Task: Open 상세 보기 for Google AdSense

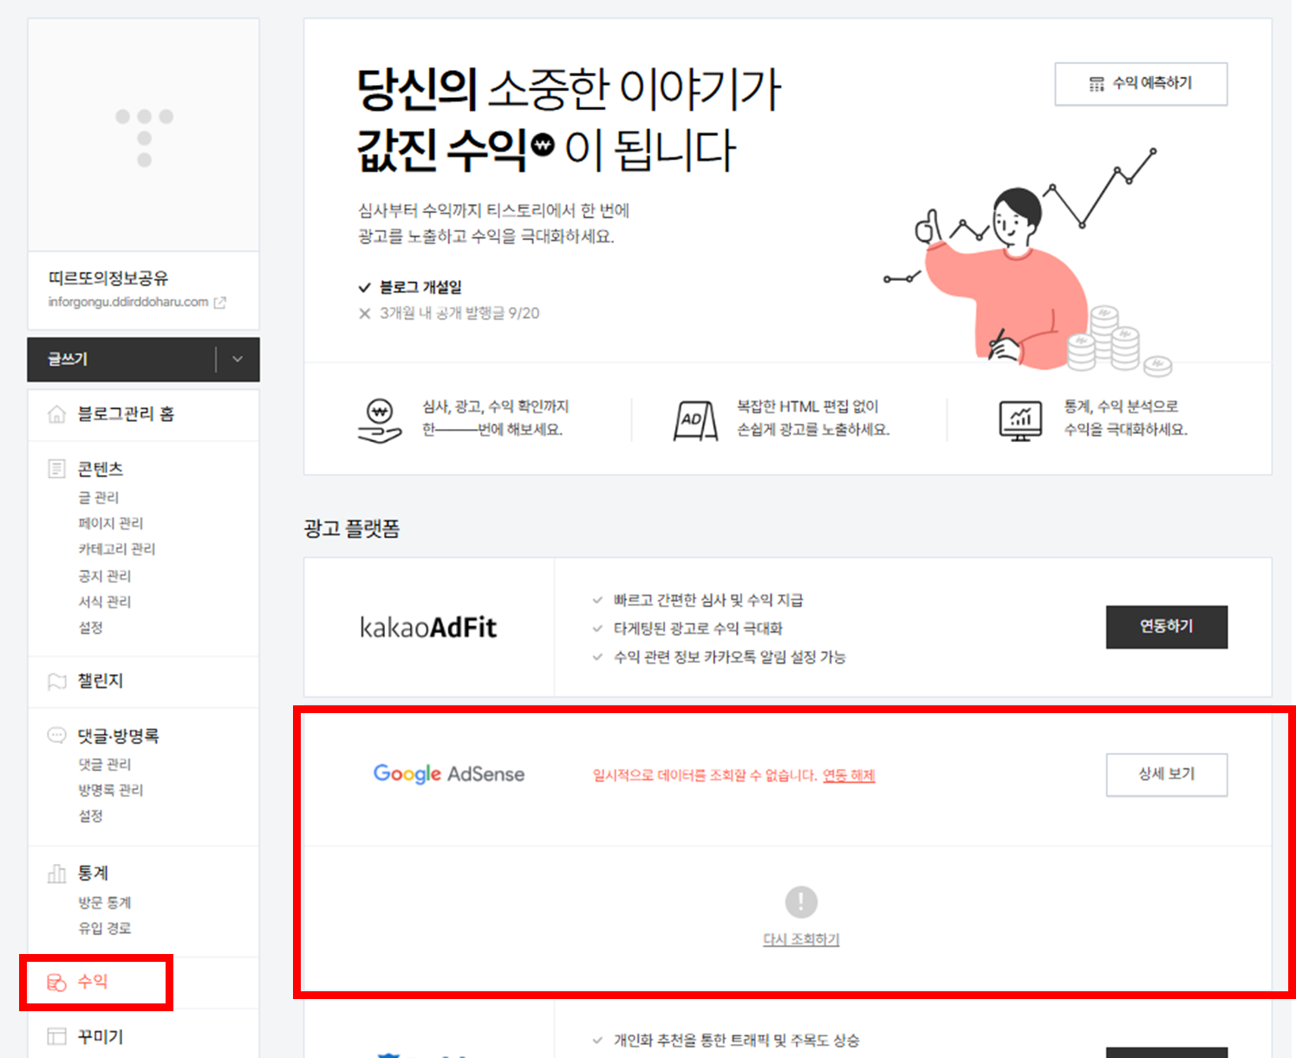Action: (1166, 775)
